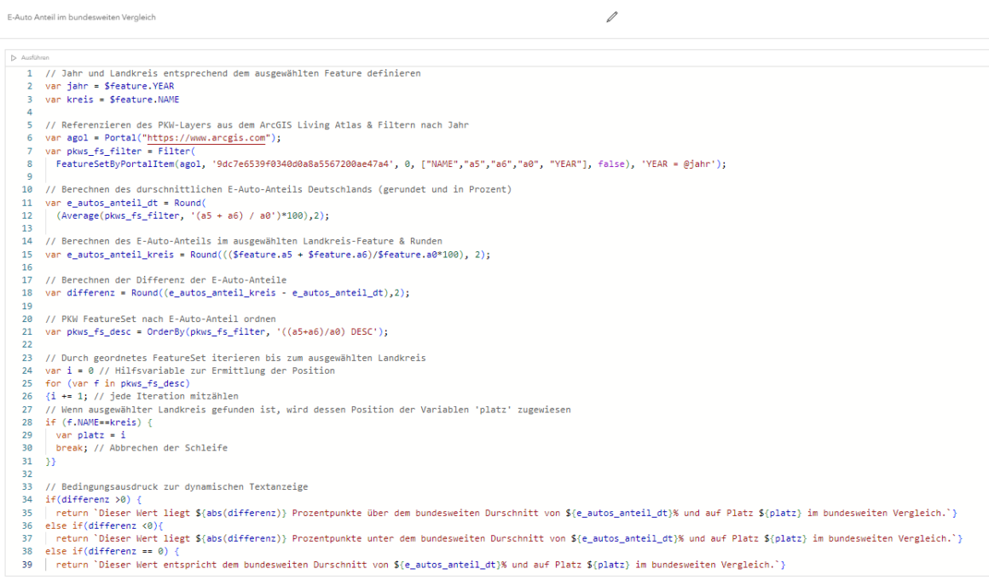Screen dimensions: 989x586
Task: Click the line 'var e_autos_anteil_dt = Round('
Action: click(x=125, y=203)
